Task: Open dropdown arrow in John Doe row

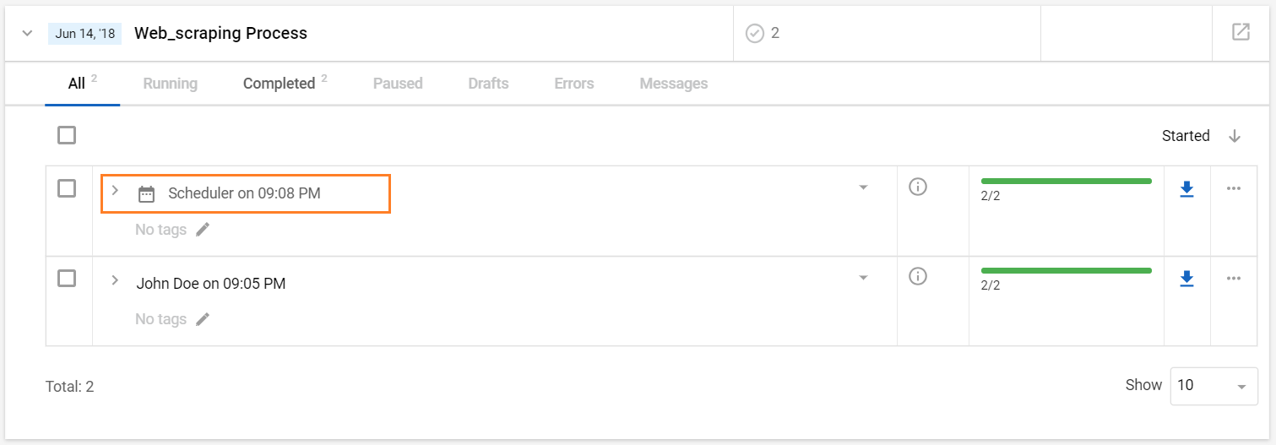Action: (x=863, y=278)
